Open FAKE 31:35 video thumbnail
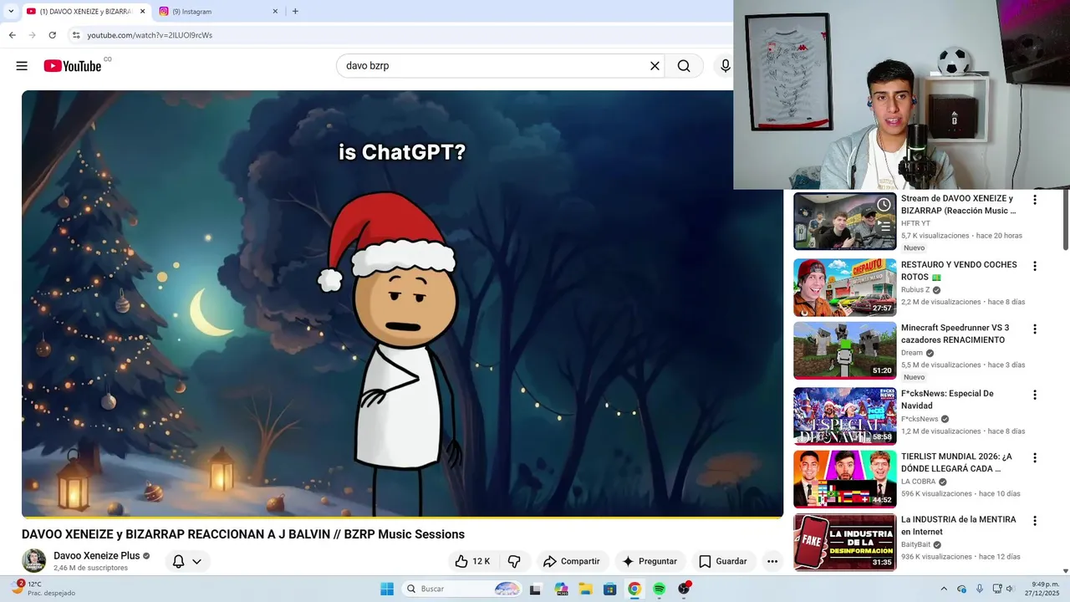 pos(844,542)
